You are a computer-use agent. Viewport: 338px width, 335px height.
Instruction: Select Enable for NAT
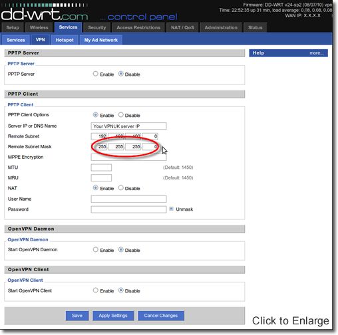coord(96,188)
